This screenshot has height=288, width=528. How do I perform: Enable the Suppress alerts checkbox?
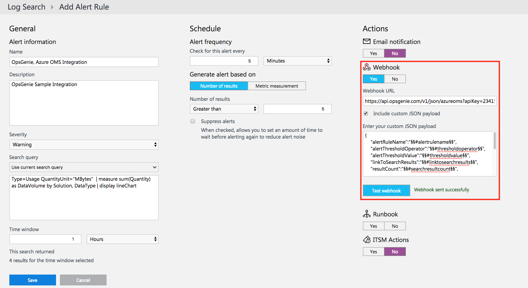[x=193, y=121]
